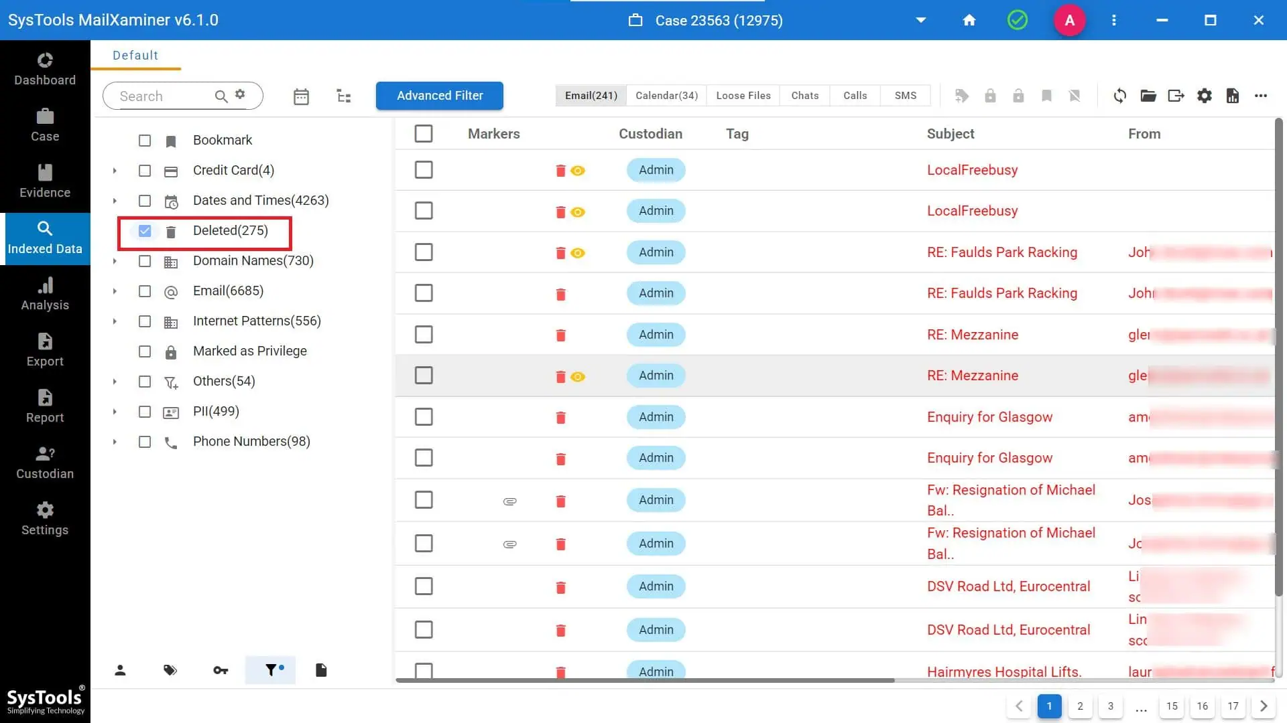Open the case selector dropdown arrow

(921, 20)
